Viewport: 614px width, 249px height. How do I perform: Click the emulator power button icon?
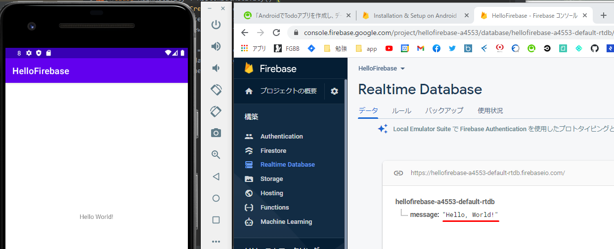pos(216,25)
